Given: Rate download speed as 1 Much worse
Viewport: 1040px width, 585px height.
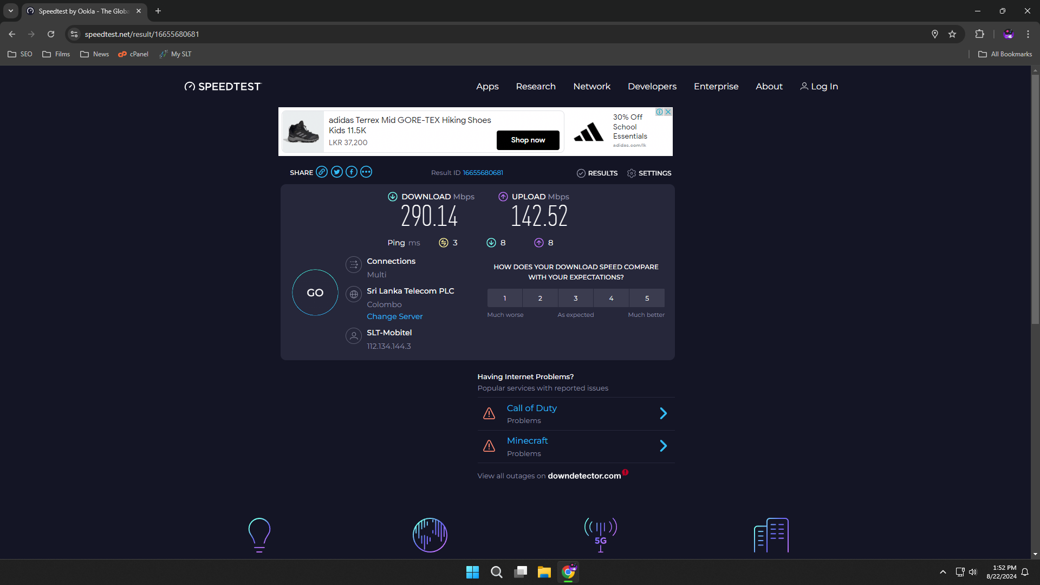Looking at the screenshot, I should click(505, 298).
